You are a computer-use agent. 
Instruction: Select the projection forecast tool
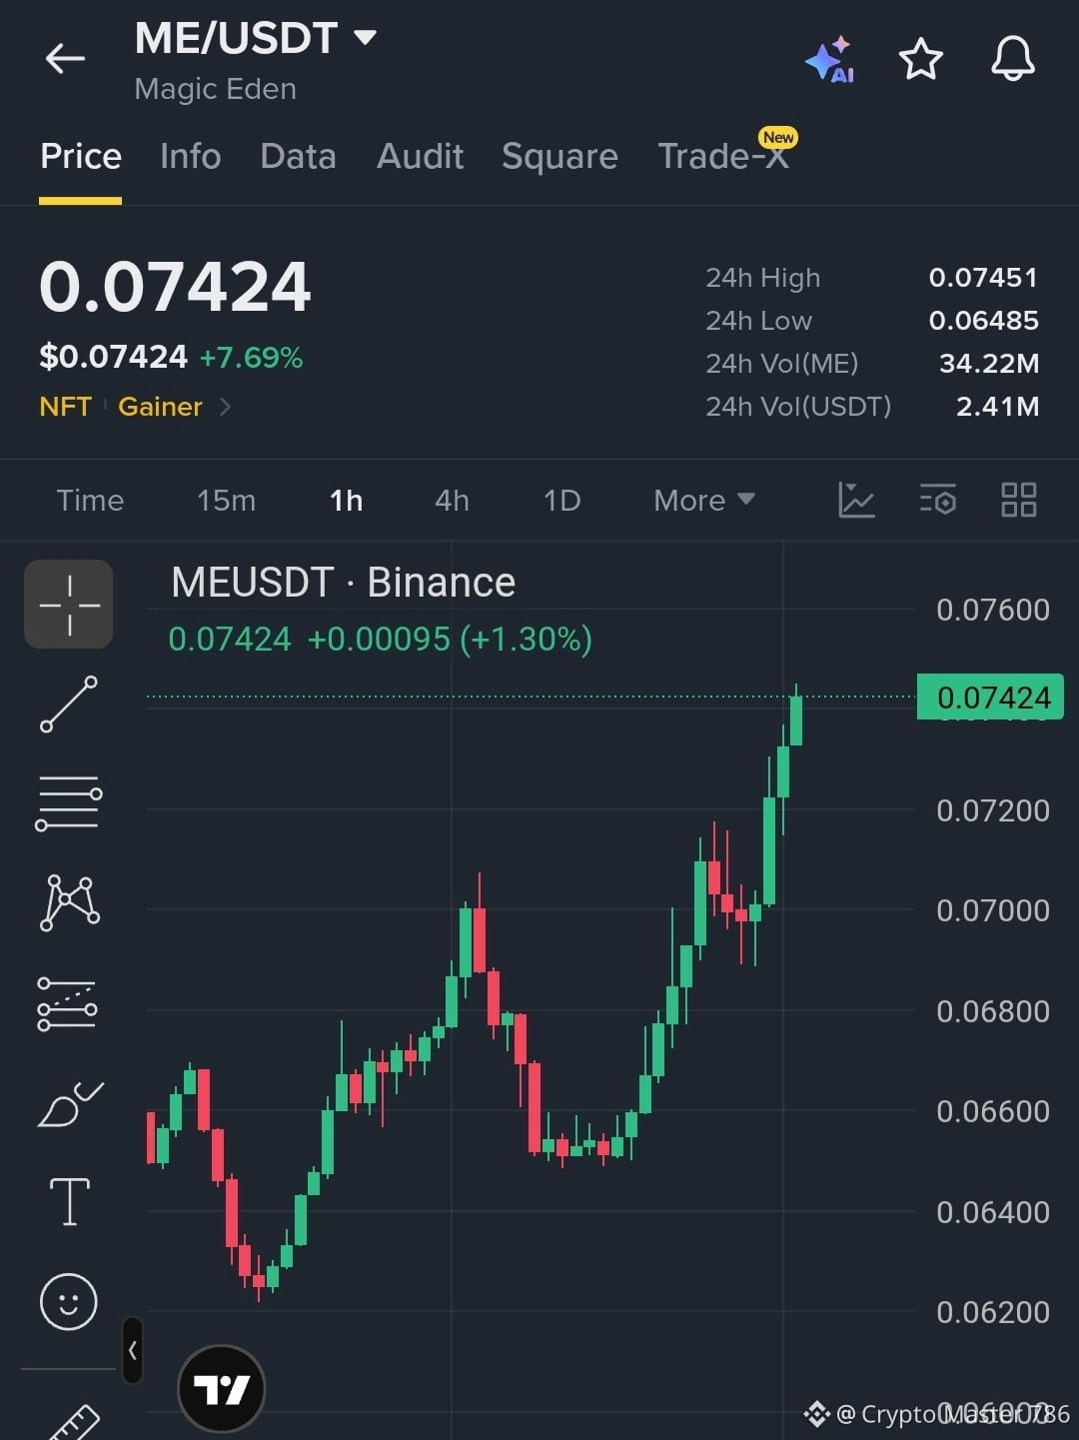[x=67, y=1004]
